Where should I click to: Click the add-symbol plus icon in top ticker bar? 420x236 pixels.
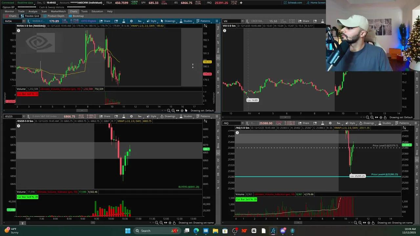[241, 3]
